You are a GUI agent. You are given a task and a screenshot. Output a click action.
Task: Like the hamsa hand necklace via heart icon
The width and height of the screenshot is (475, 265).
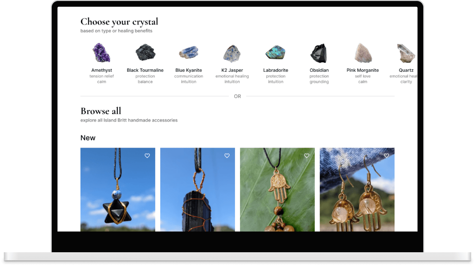pyautogui.click(x=307, y=156)
